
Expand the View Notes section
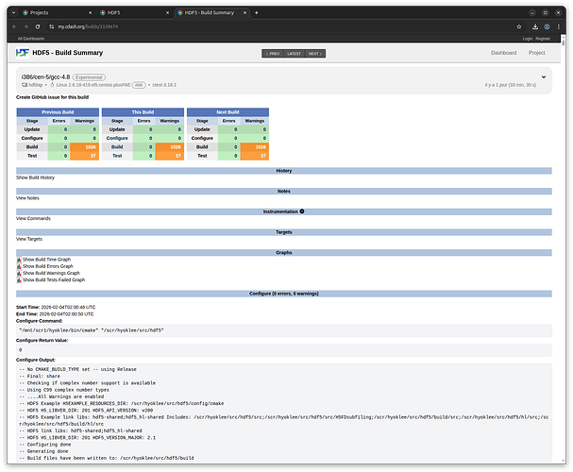point(27,198)
